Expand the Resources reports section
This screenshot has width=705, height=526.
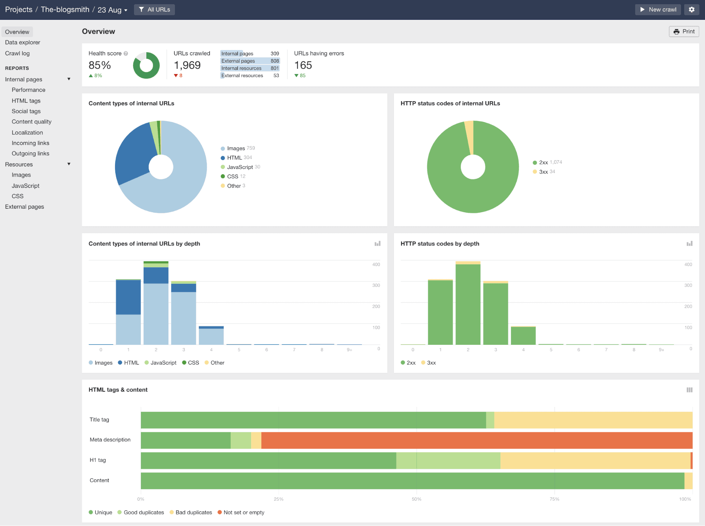click(x=68, y=164)
